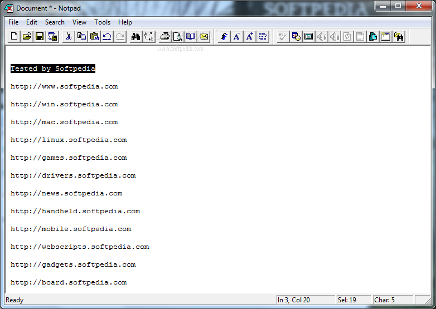Click the Notpad app icon in title bar
This screenshot has width=436, height=309.
coord(9,8)
